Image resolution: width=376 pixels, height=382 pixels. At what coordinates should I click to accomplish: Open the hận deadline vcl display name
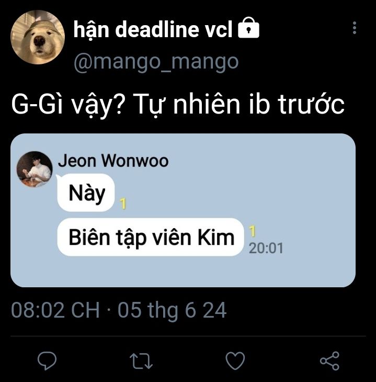153,29
